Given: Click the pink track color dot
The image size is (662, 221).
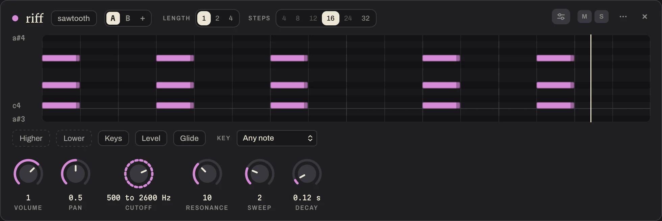Looking at the screenshot, I should point(15,18).
